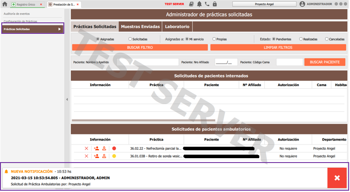
Task: Click bell icon in Nueva Notificación banner
Action: point(7,171)
